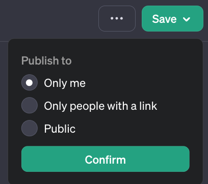Click the Publish to heading

[46, 60]
